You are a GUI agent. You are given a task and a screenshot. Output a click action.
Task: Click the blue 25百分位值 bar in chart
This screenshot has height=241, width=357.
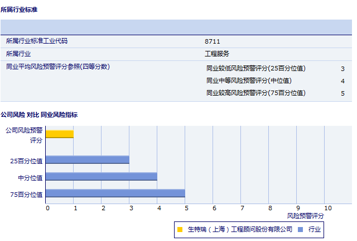(87, 160)
